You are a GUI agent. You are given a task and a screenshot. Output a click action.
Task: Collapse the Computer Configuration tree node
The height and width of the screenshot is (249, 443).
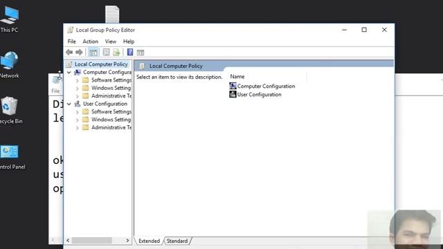coord(69,72)
